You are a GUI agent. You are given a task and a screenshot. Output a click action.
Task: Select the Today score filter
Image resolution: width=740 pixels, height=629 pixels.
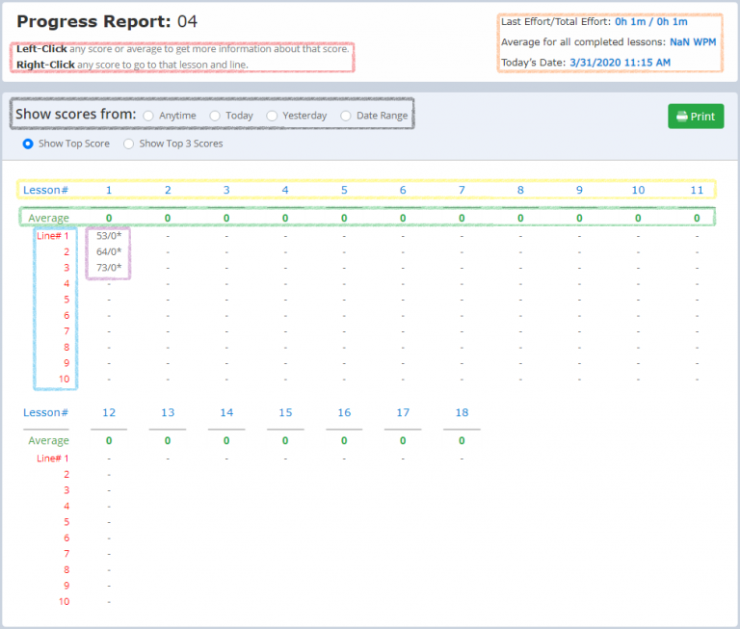(215, 116)
